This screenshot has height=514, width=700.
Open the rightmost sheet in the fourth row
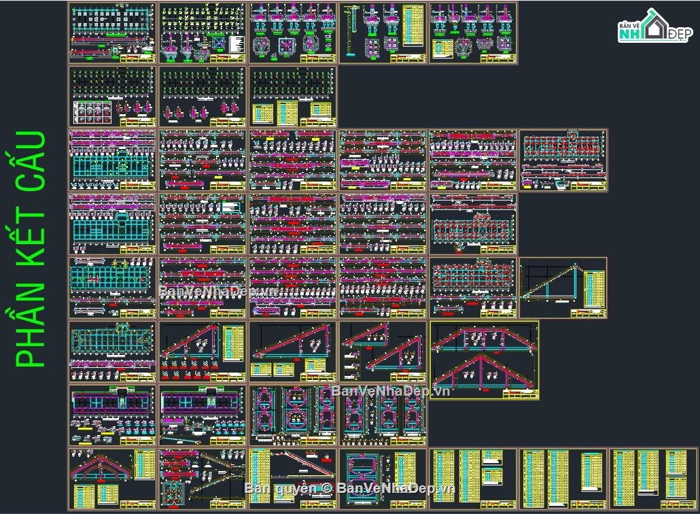click(473, 223)
